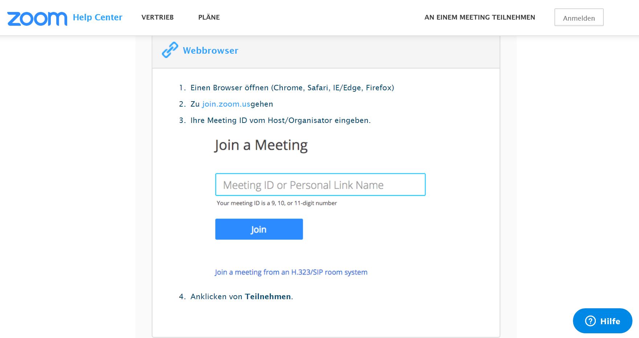639x338 pixels.
Task: Click the step 1 'Einen Browser öffnen' text
Action: click(x=292, y=88)
